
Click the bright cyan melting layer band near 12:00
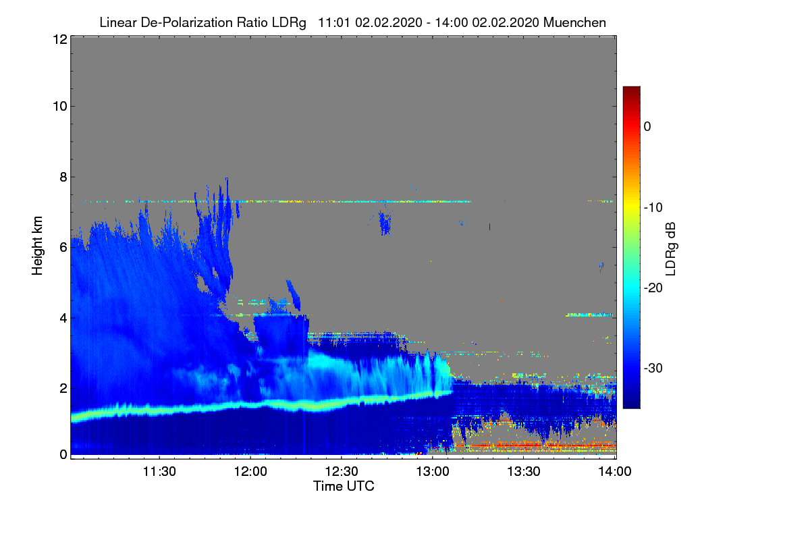(x=250, y=404)
